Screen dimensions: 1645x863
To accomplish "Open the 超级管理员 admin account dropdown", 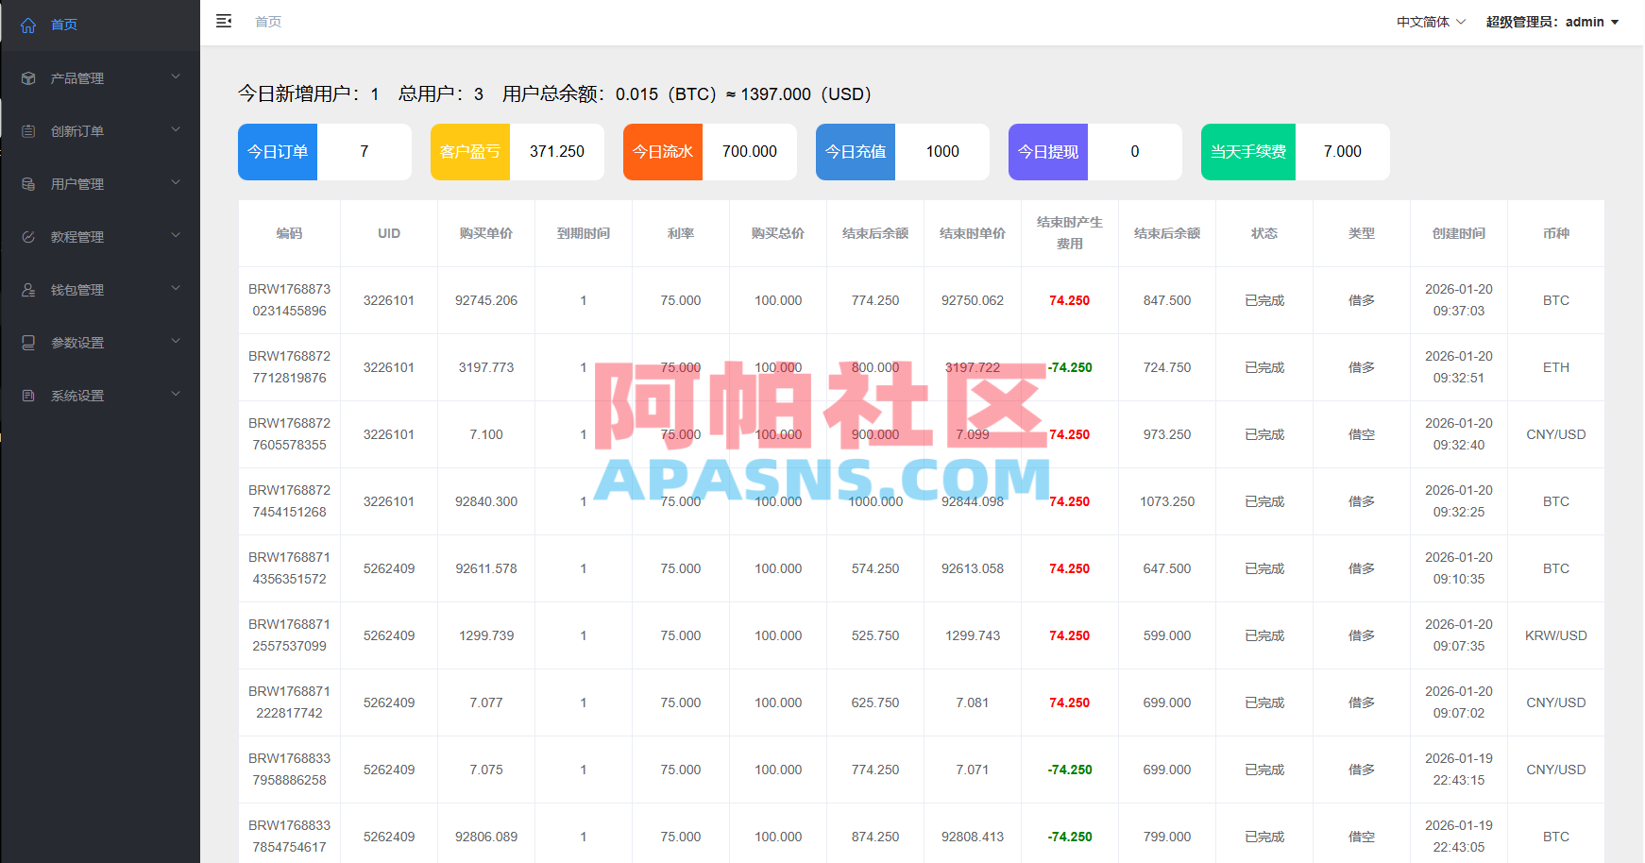I will (x=1552, y=22).
